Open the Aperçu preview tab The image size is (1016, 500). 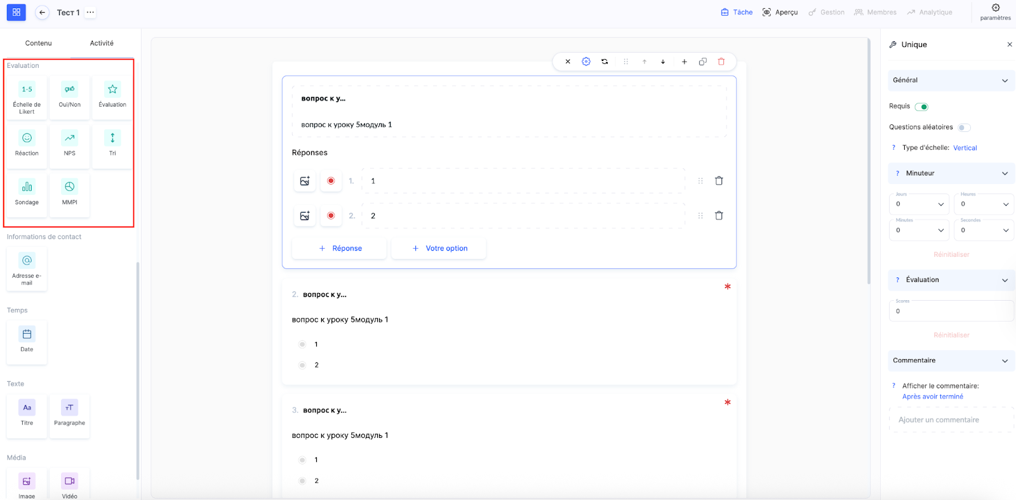point(780,13)
